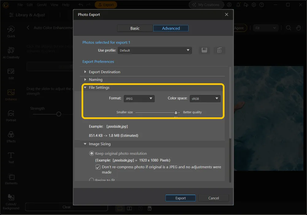The width and height of the screenshot is (307, 215).
Task: Delete export profile with trash icon
Action: (219, 50)
